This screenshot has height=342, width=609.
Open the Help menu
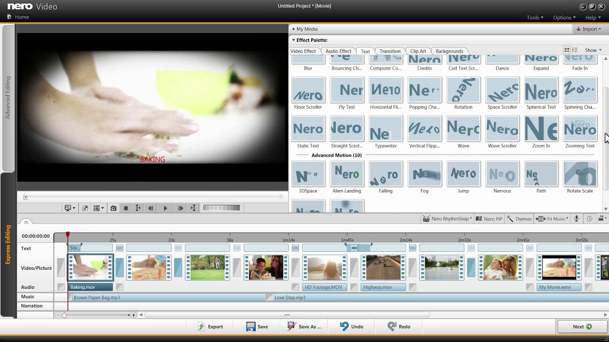click(593, 18)
